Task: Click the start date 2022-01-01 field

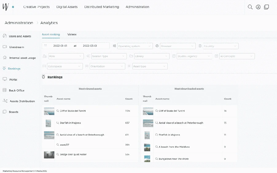Action: 60,46
